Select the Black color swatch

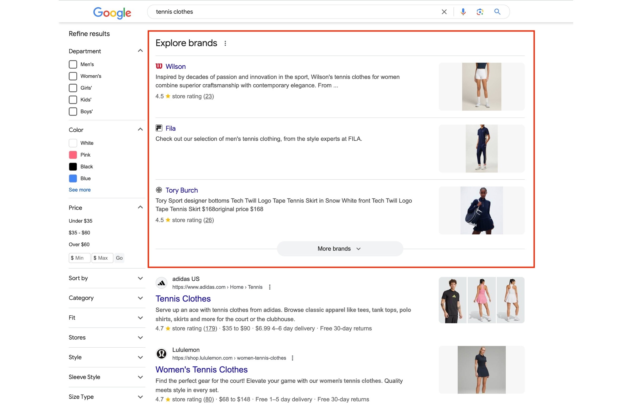(73, 167)
